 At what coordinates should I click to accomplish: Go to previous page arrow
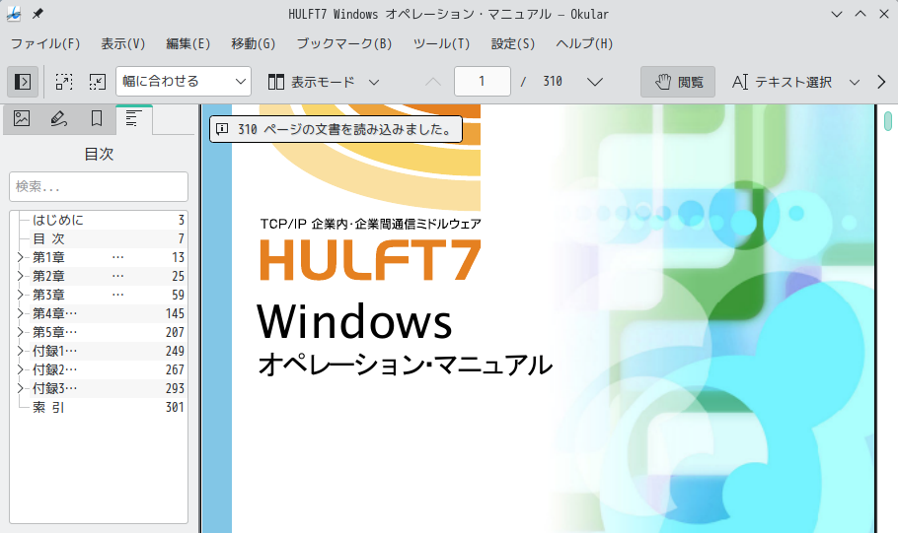tap(433, 82)
